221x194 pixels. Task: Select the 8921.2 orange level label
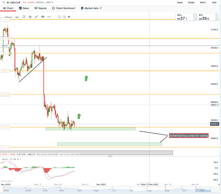coord(5,94)
